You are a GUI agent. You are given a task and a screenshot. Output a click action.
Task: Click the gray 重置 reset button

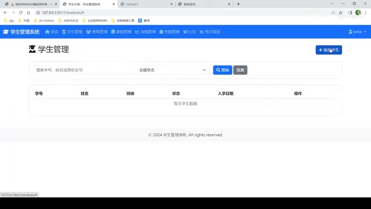240,70
